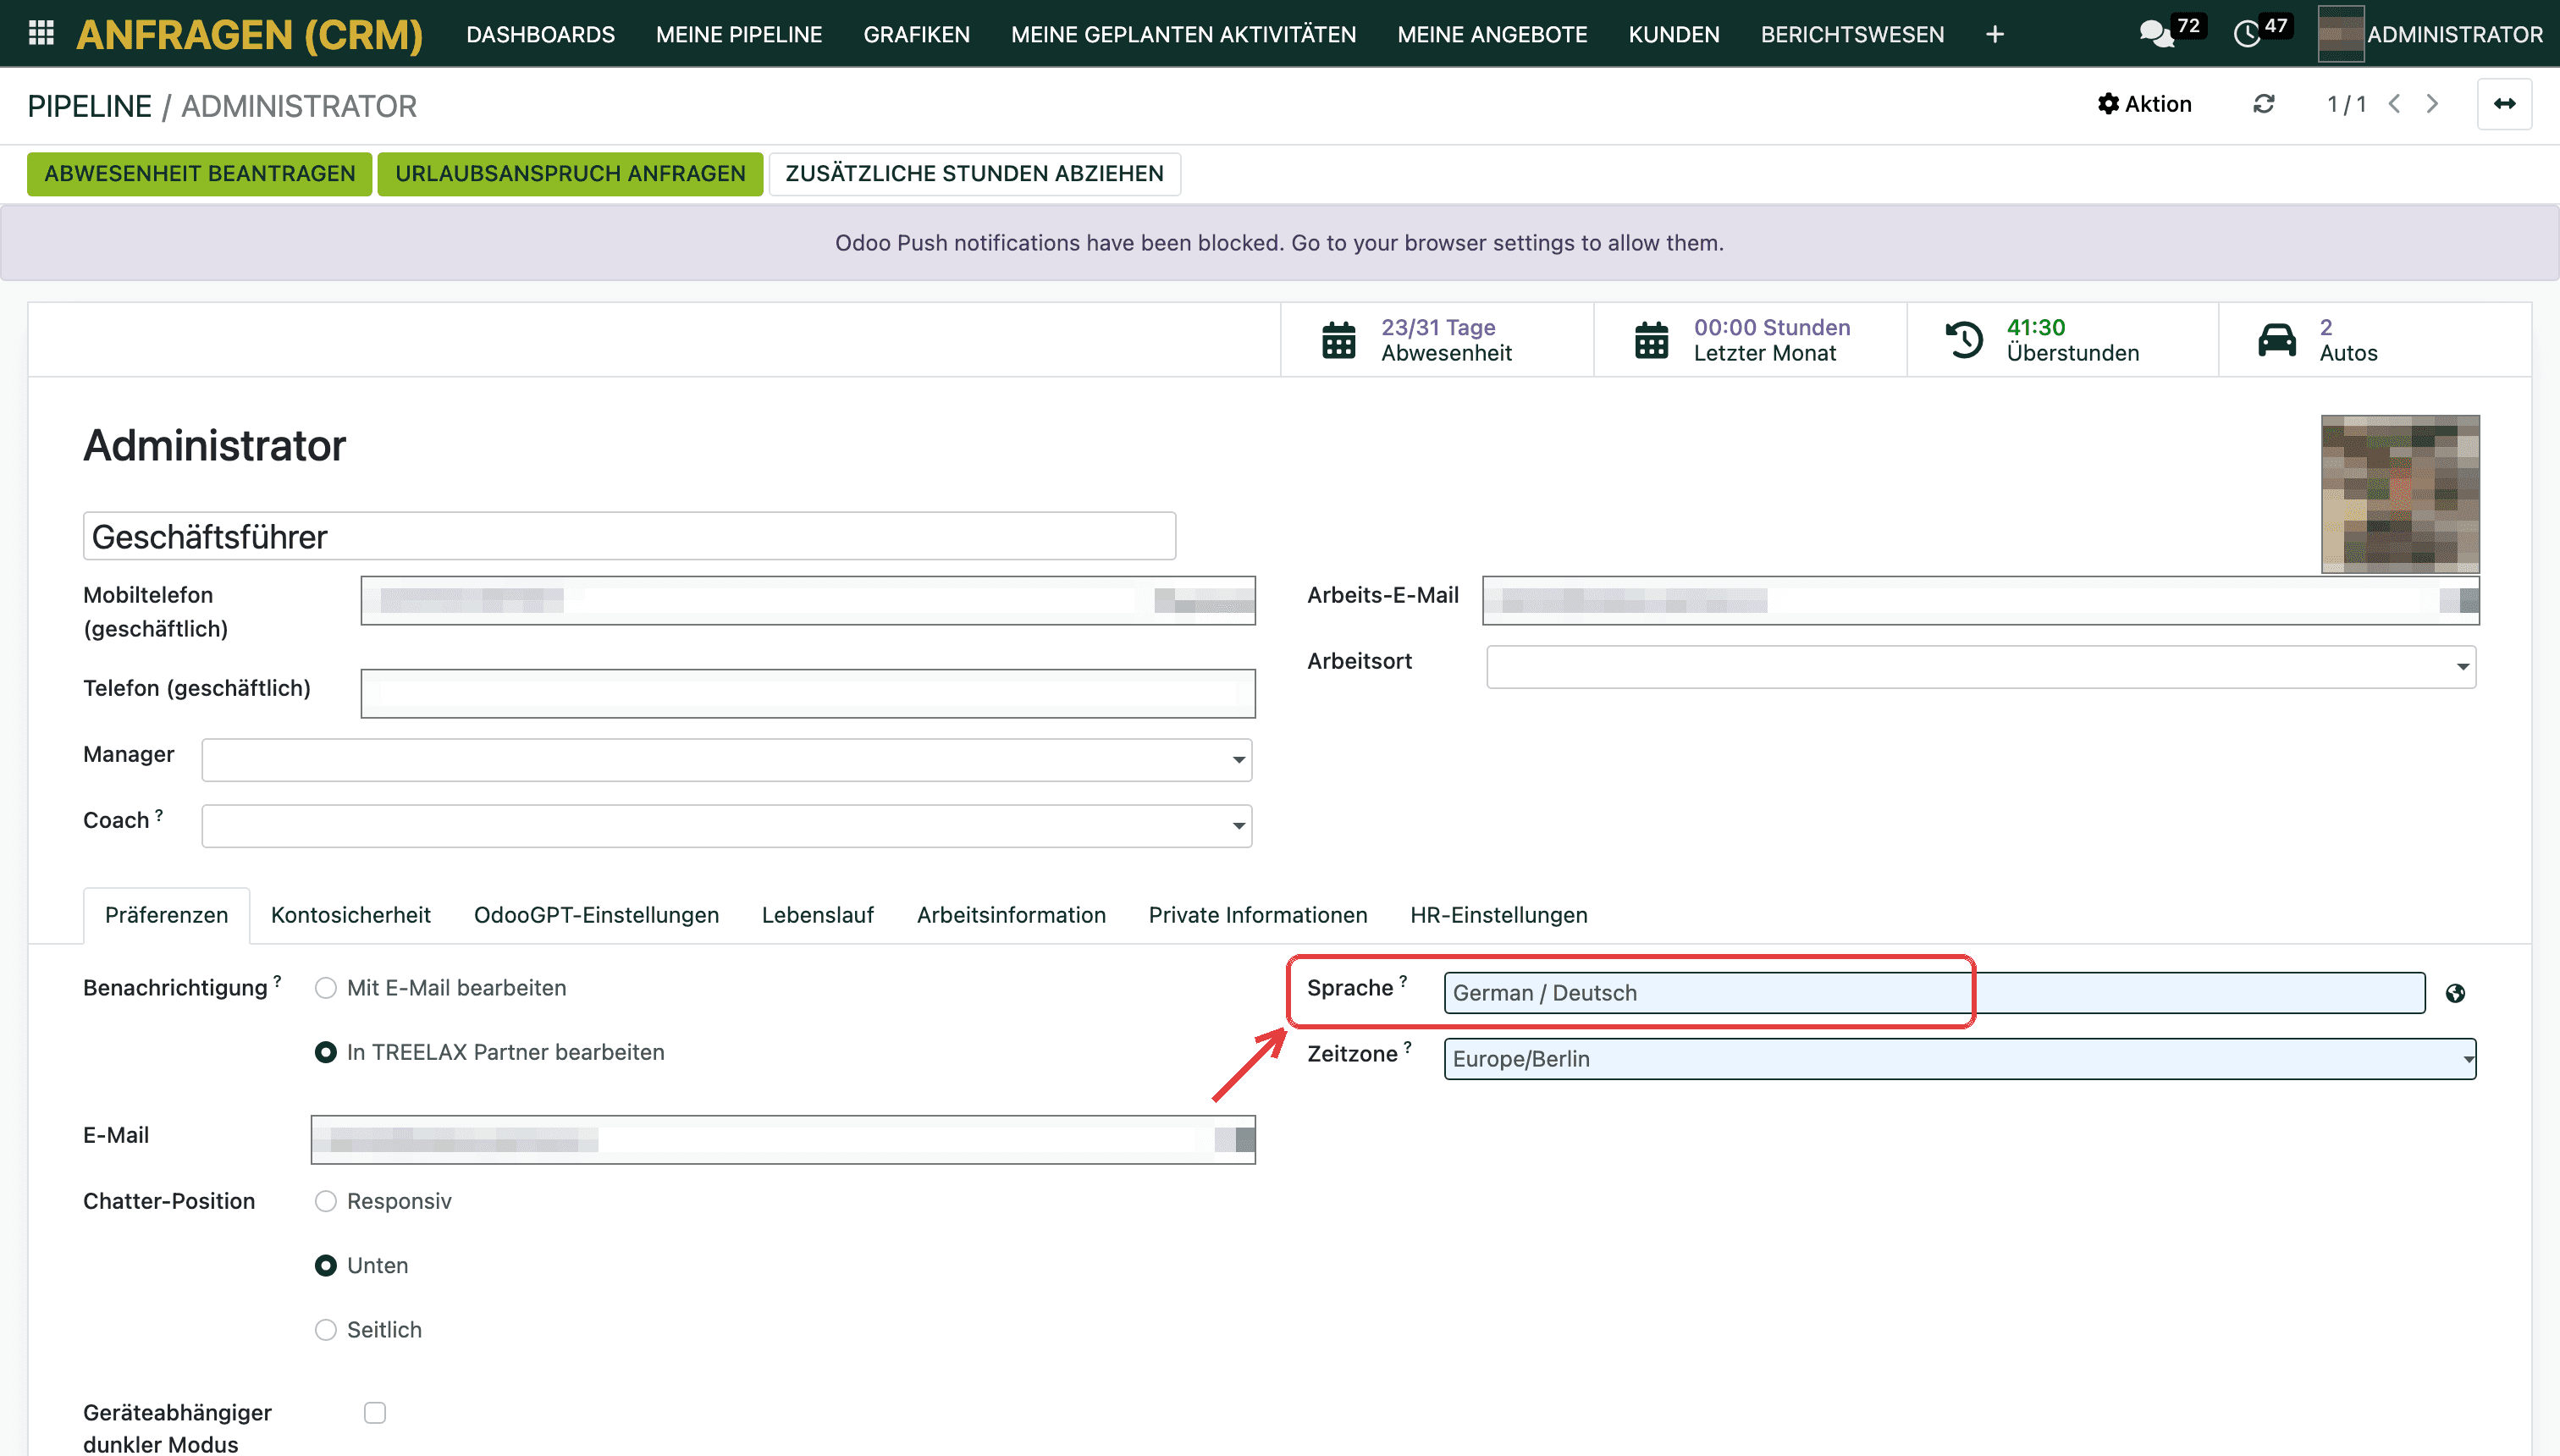Image resolution: width=2560 pixels, height=1456 pixels.
Task: Switch to the Lebenslauf tab
Action: [817, 915]
